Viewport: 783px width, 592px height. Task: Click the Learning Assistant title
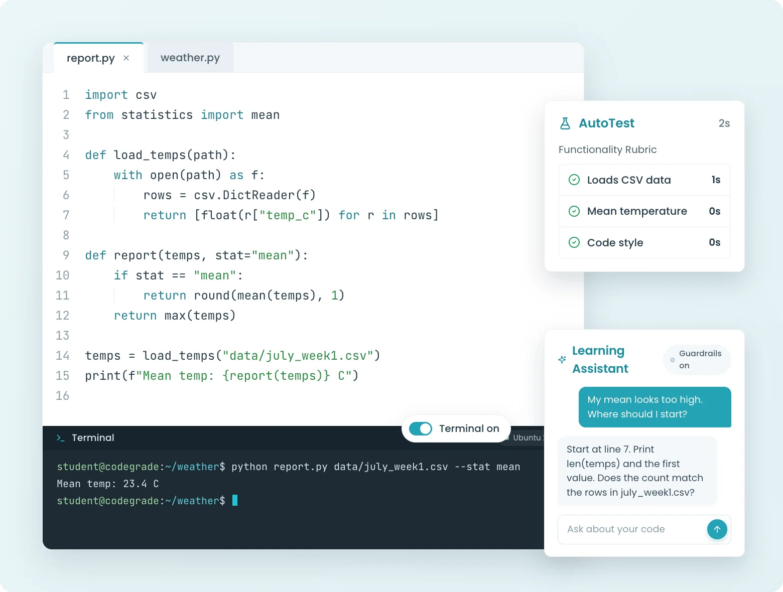pyautogui.click(x=600, y=360)
